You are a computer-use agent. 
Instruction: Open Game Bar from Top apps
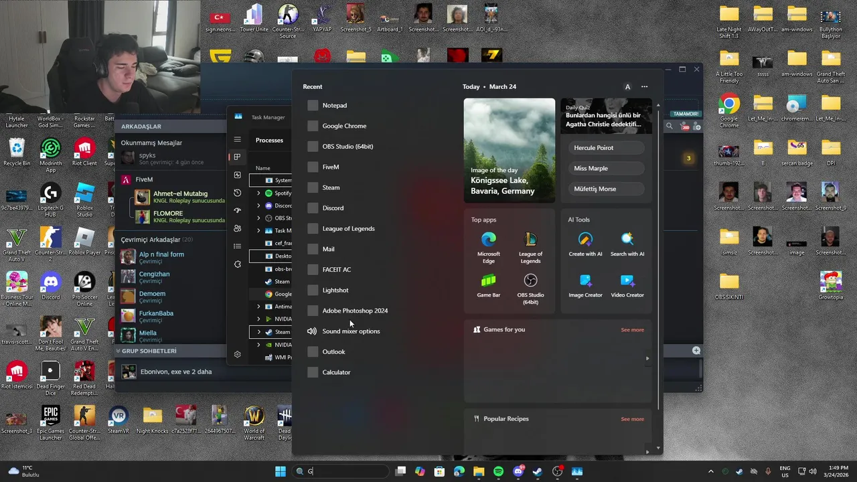489,287
